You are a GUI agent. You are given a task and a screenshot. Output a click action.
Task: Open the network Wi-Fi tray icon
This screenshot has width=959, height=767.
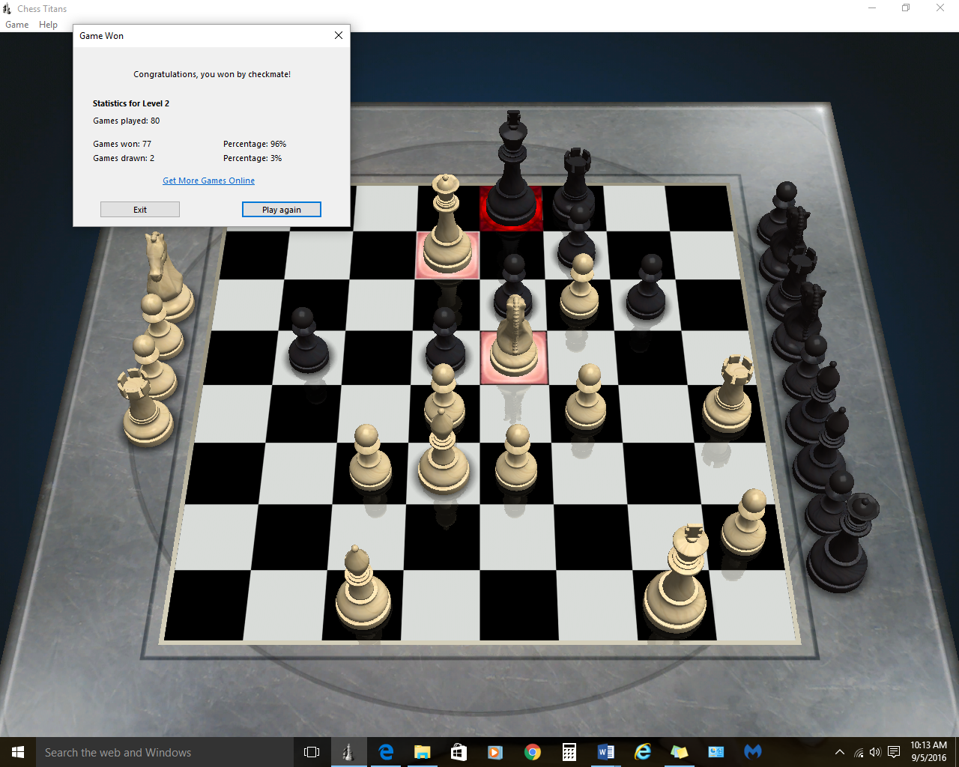(x=859, y=752)
